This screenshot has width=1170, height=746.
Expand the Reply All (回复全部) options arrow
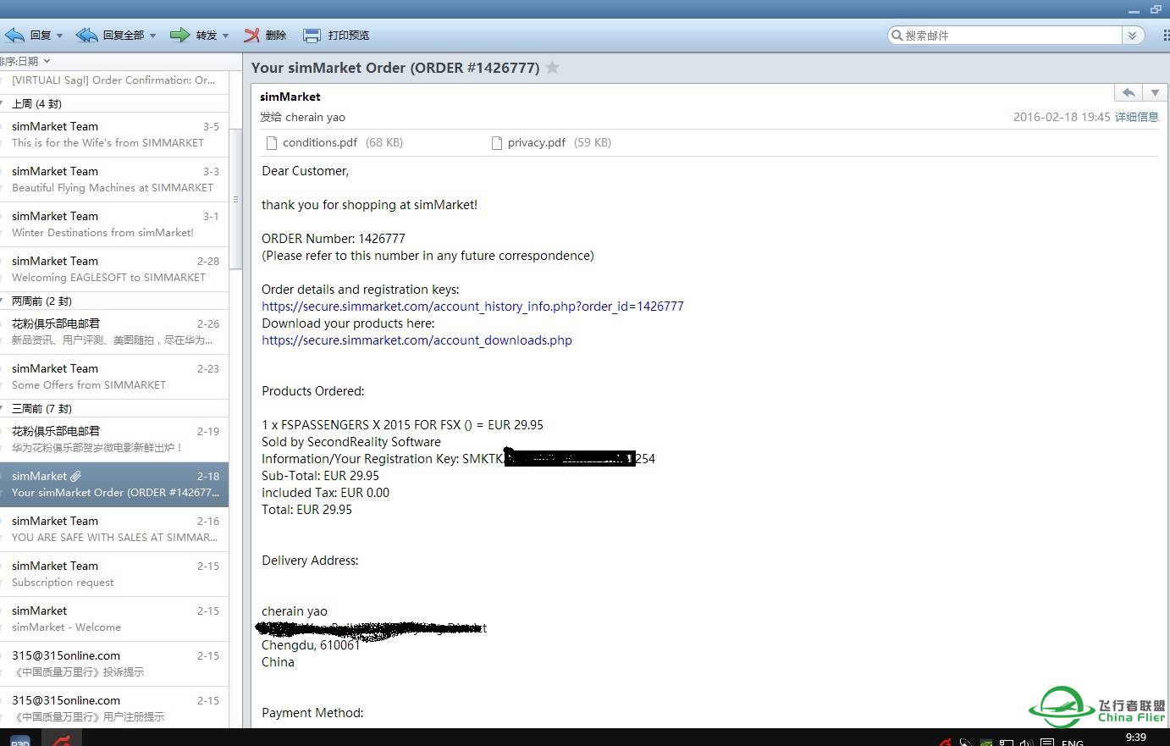click(152, 36)
